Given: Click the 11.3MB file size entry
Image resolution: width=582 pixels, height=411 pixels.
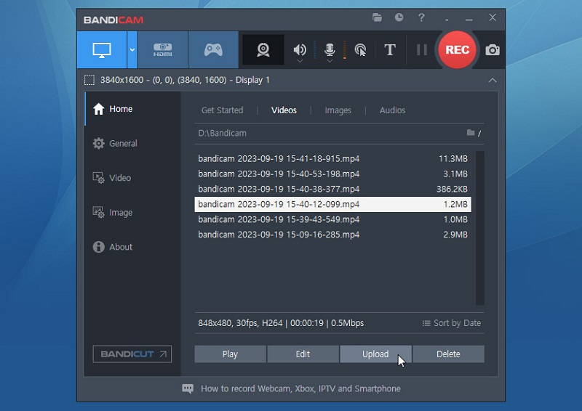Looking at the screenshot, I should (453, 158).
